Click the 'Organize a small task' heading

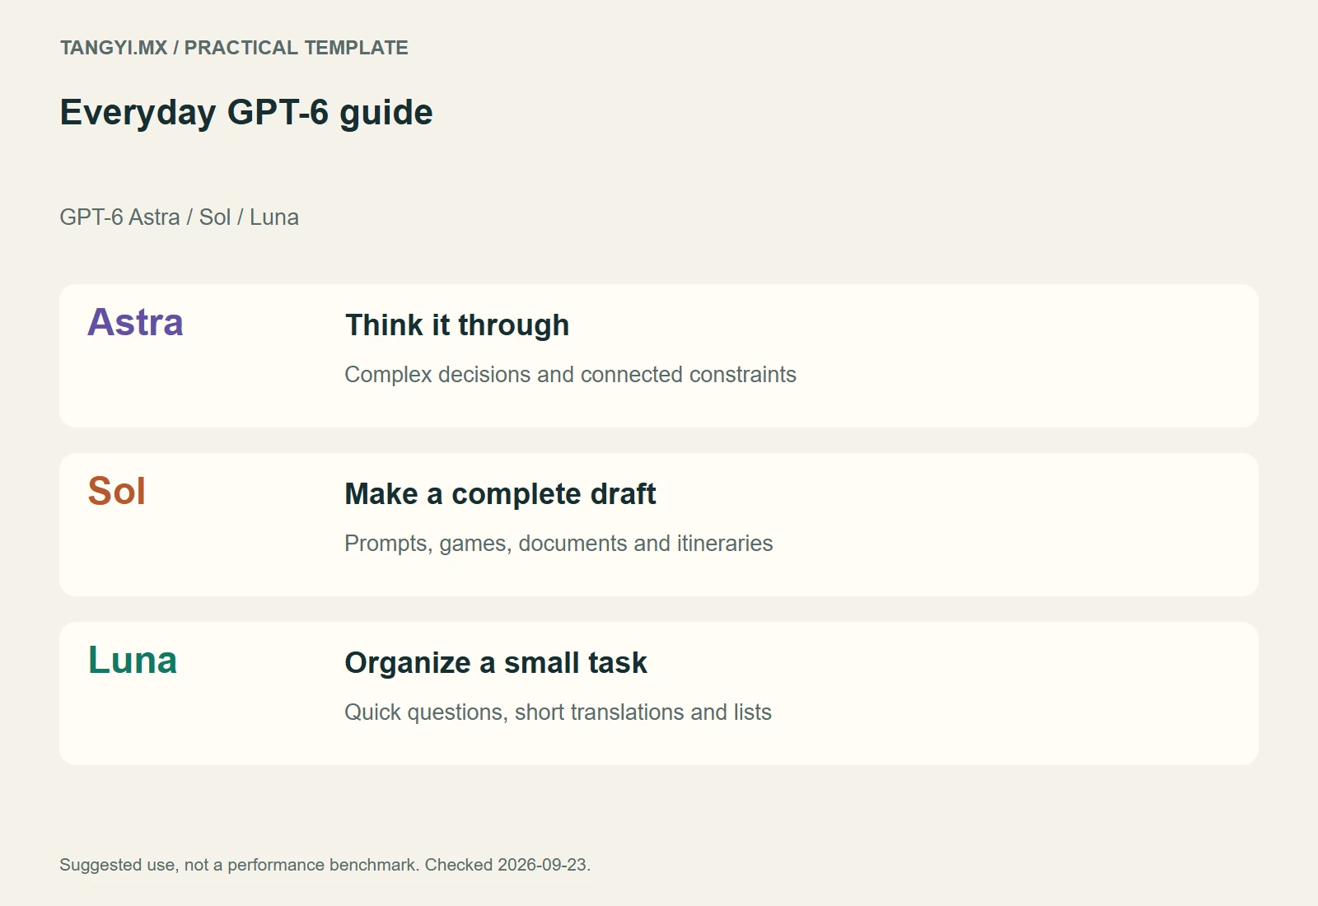click(x=496, y=663)
